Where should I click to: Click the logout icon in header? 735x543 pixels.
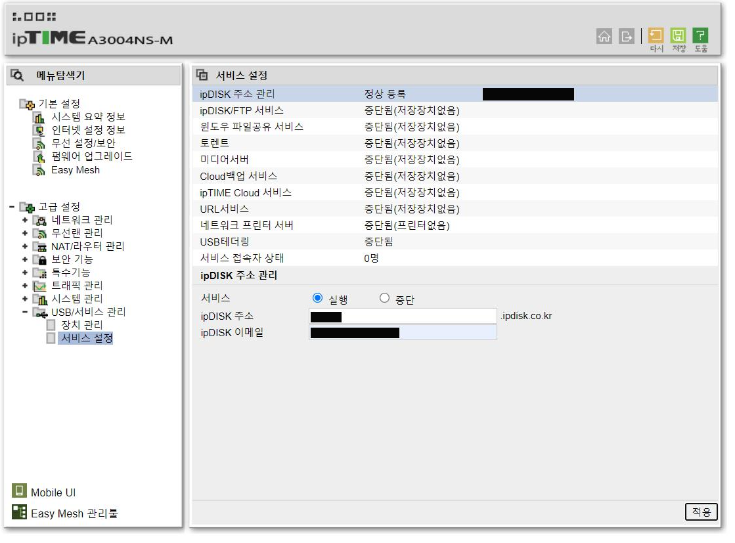coord(626,36)
